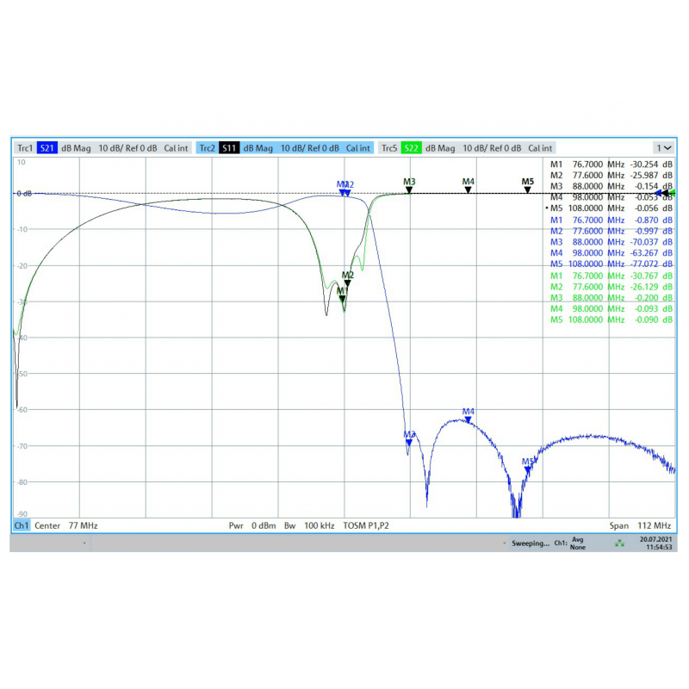
Task: Click the Pwr 0 dBm power setting
Action: 252,525
